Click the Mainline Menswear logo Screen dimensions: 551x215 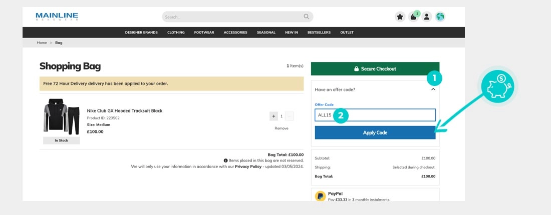[57, 16]
